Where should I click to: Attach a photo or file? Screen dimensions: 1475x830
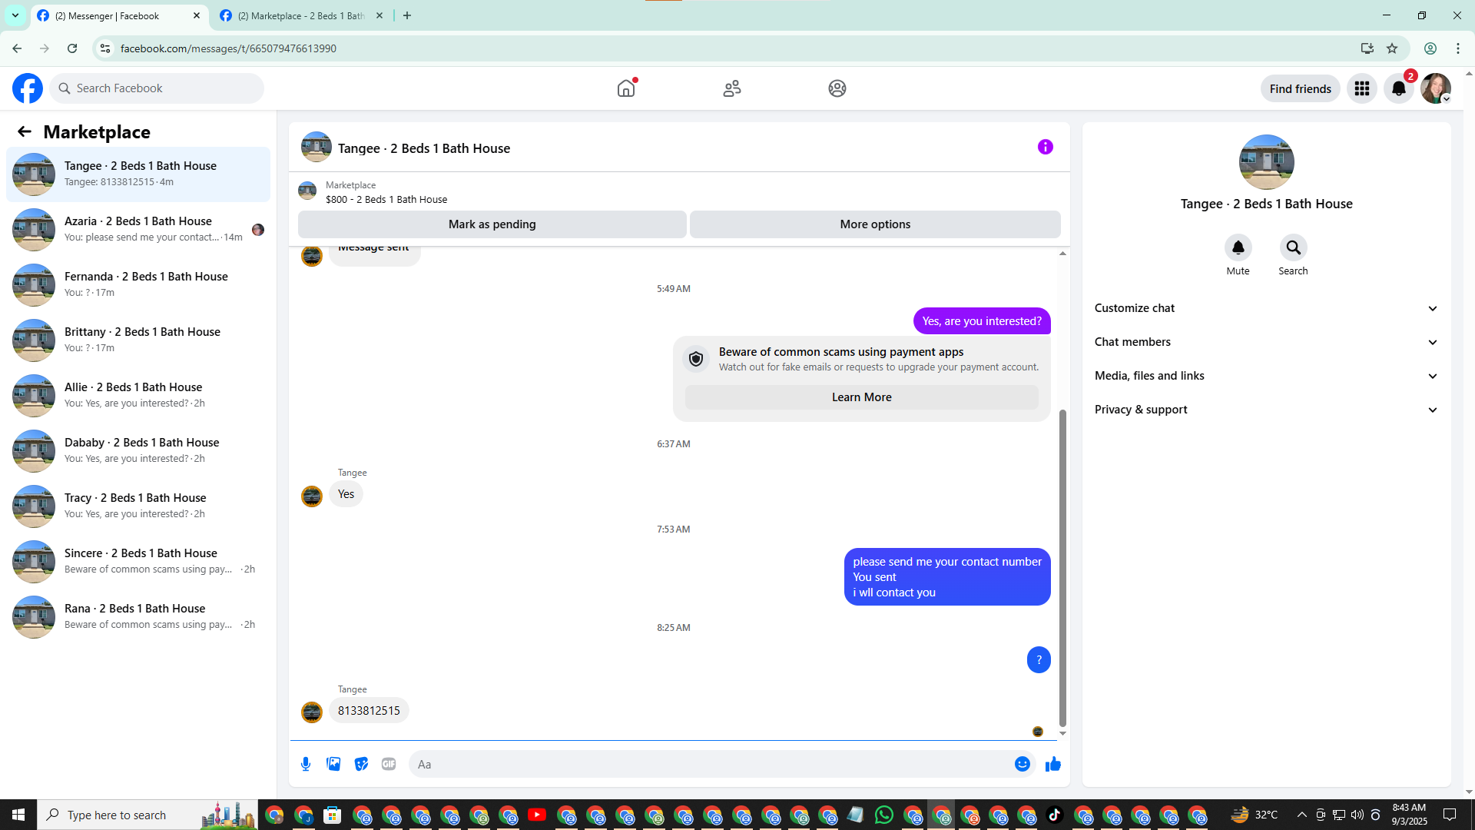pyautogui.click(x=333, y=764)
